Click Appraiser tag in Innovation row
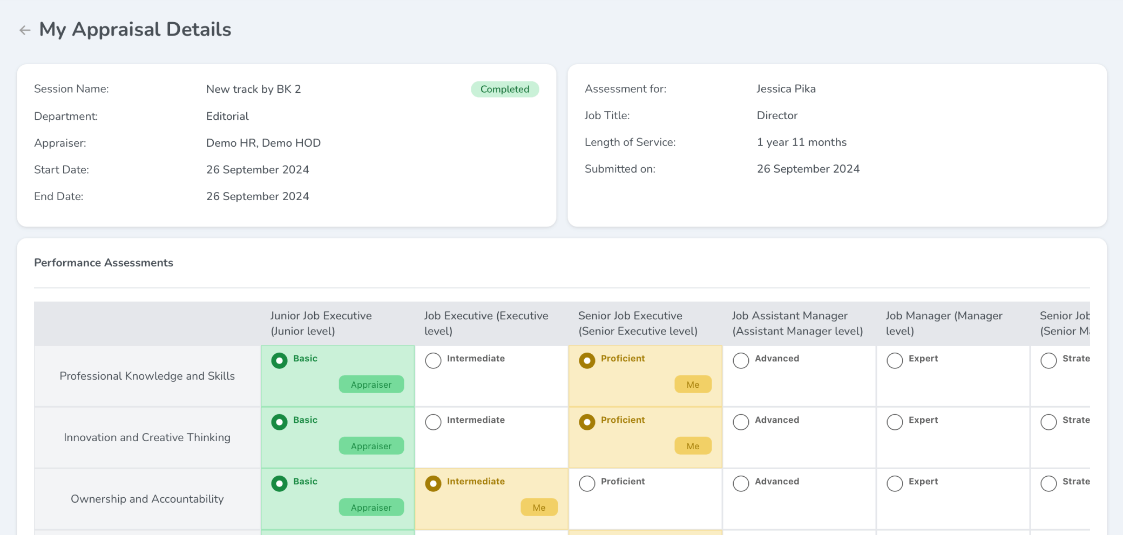The width and height of the screenshot is (1123, 535). click(371, 446)
